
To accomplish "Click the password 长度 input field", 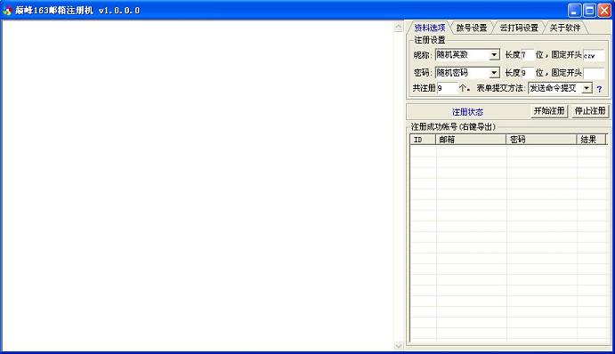I will [x=527, y=73].
